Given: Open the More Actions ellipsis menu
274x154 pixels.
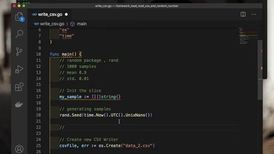Looking at the screenshot, I should point(253,15).
